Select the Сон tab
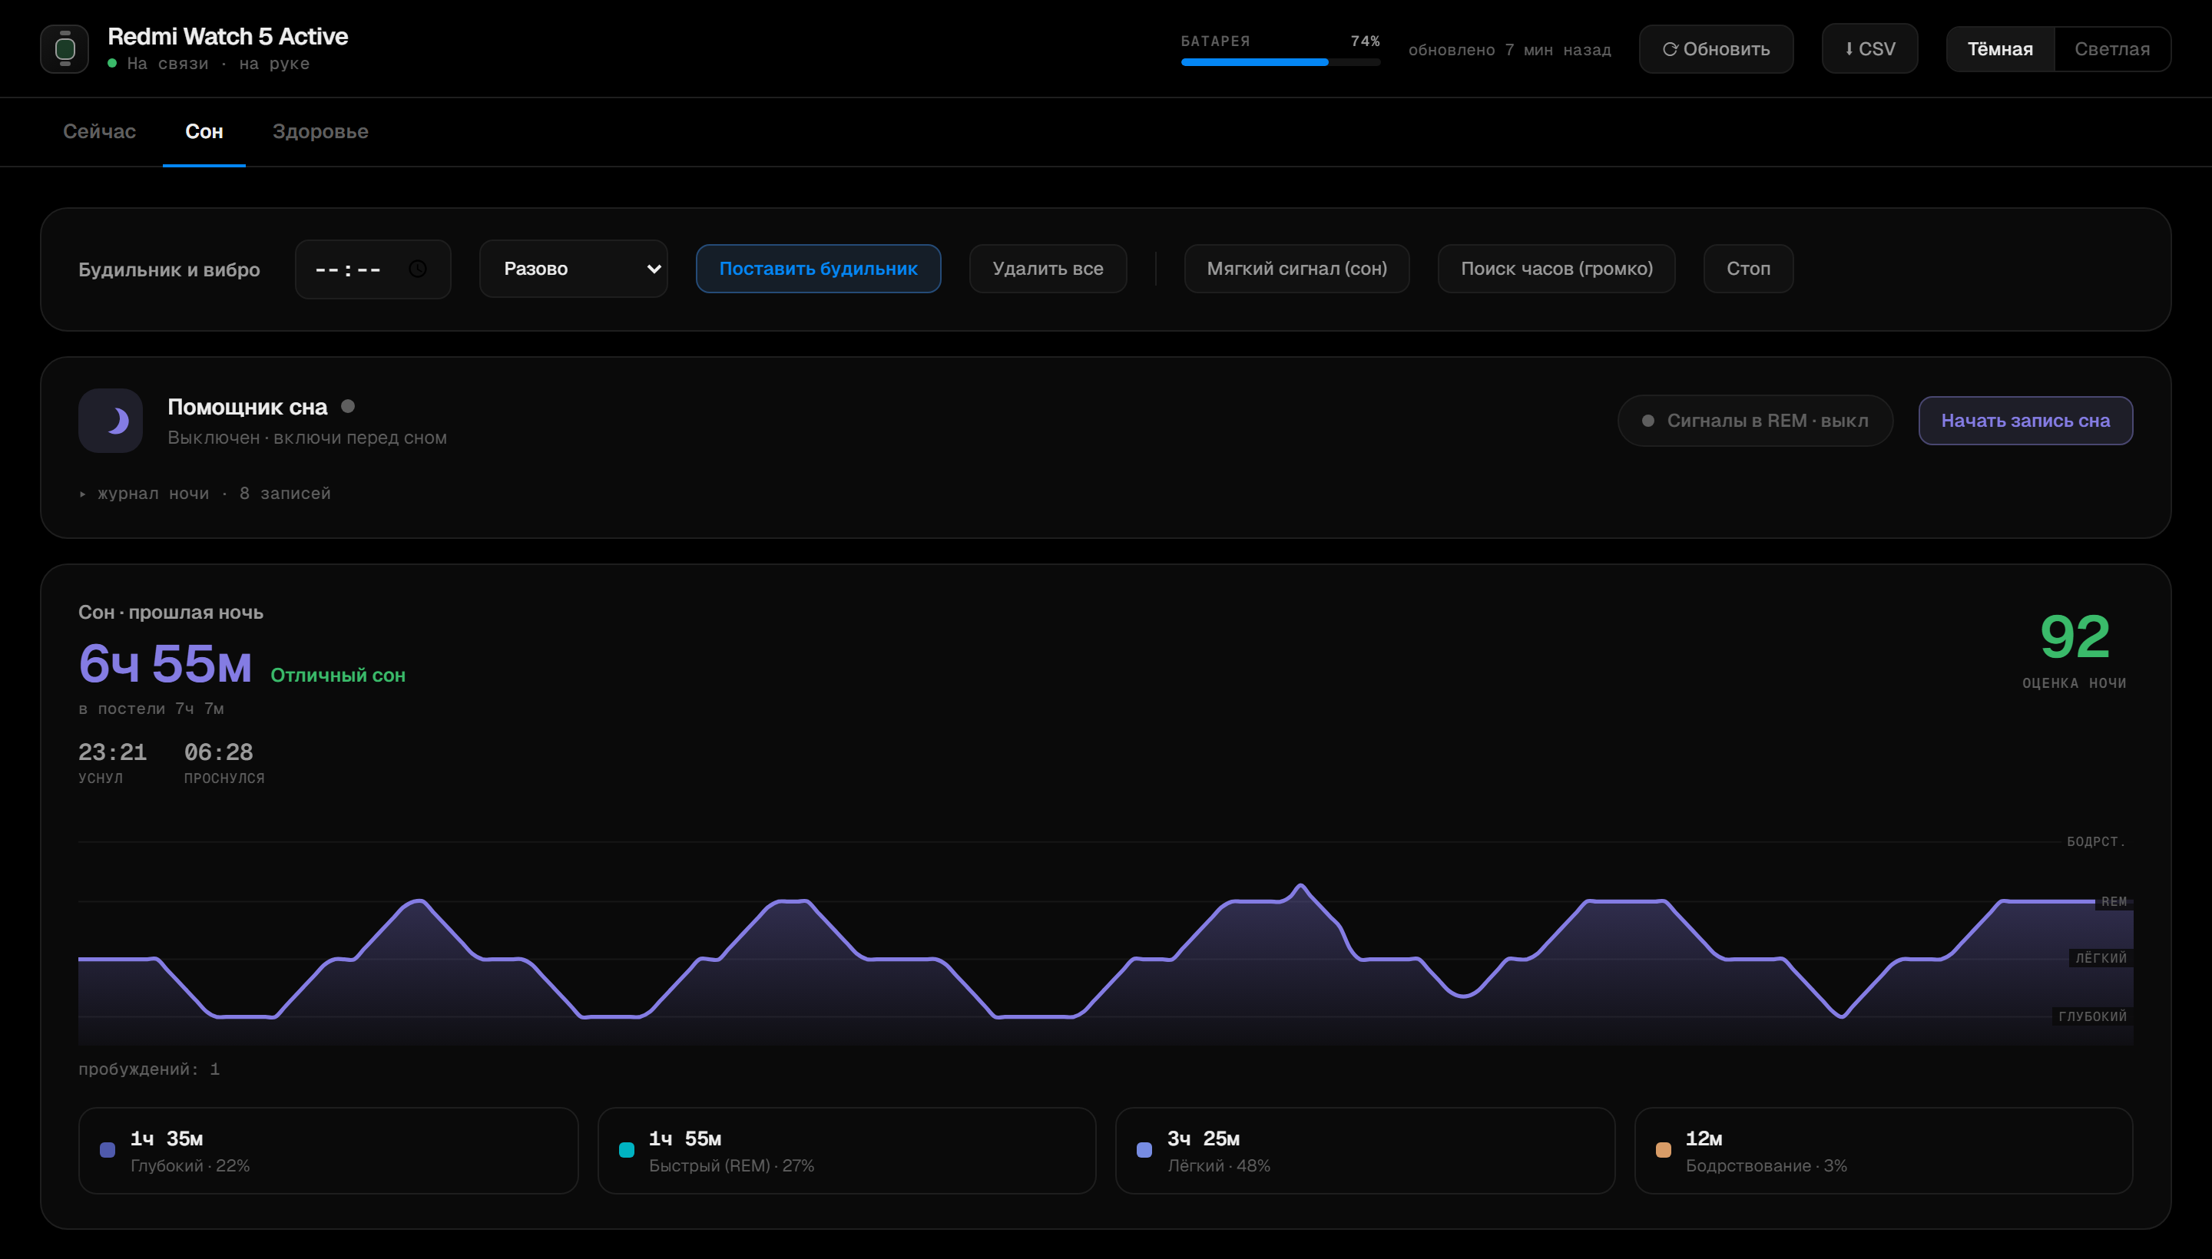 (x=204, y=131)
